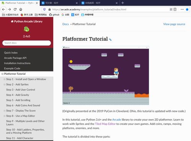Open the three-dot page actions menu
Image resolution: width=191 pixels, height=141 pixels.
pos(182,10)
